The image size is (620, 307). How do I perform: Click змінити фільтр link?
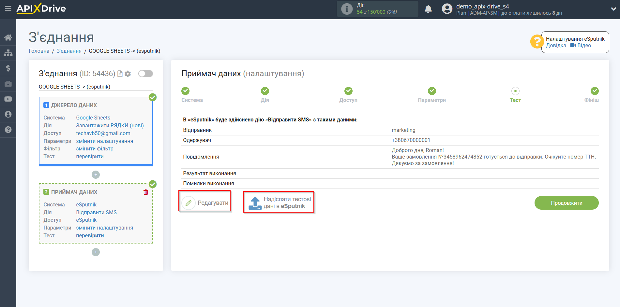95,148
